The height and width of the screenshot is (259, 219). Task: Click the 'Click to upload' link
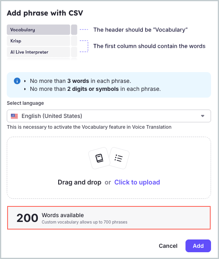pyautogui.click(x=137, y=182)
